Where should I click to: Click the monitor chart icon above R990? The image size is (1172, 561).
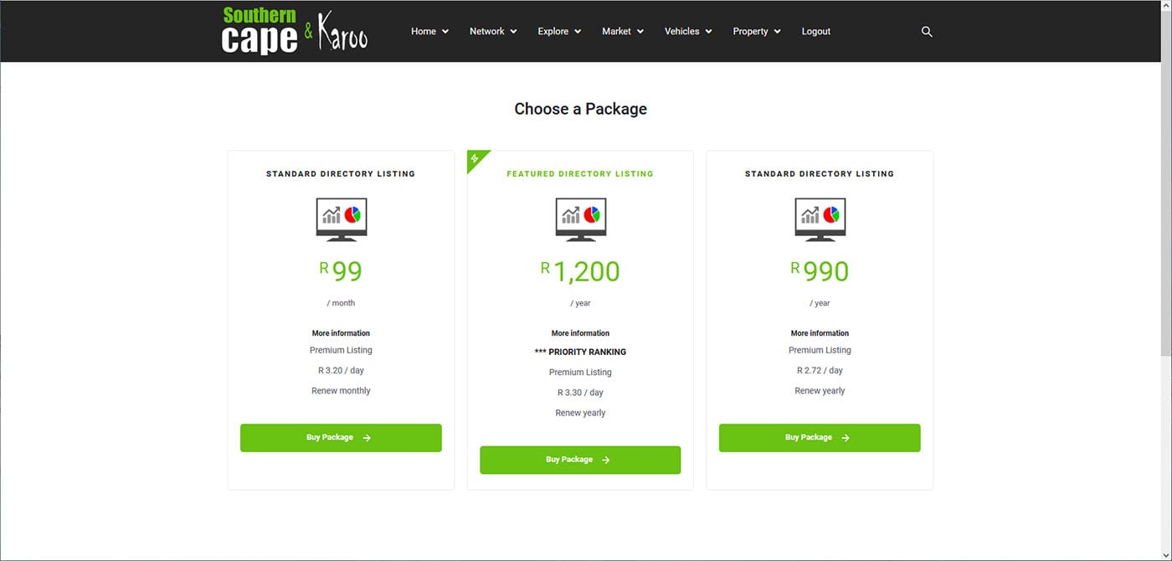point(820,219)
